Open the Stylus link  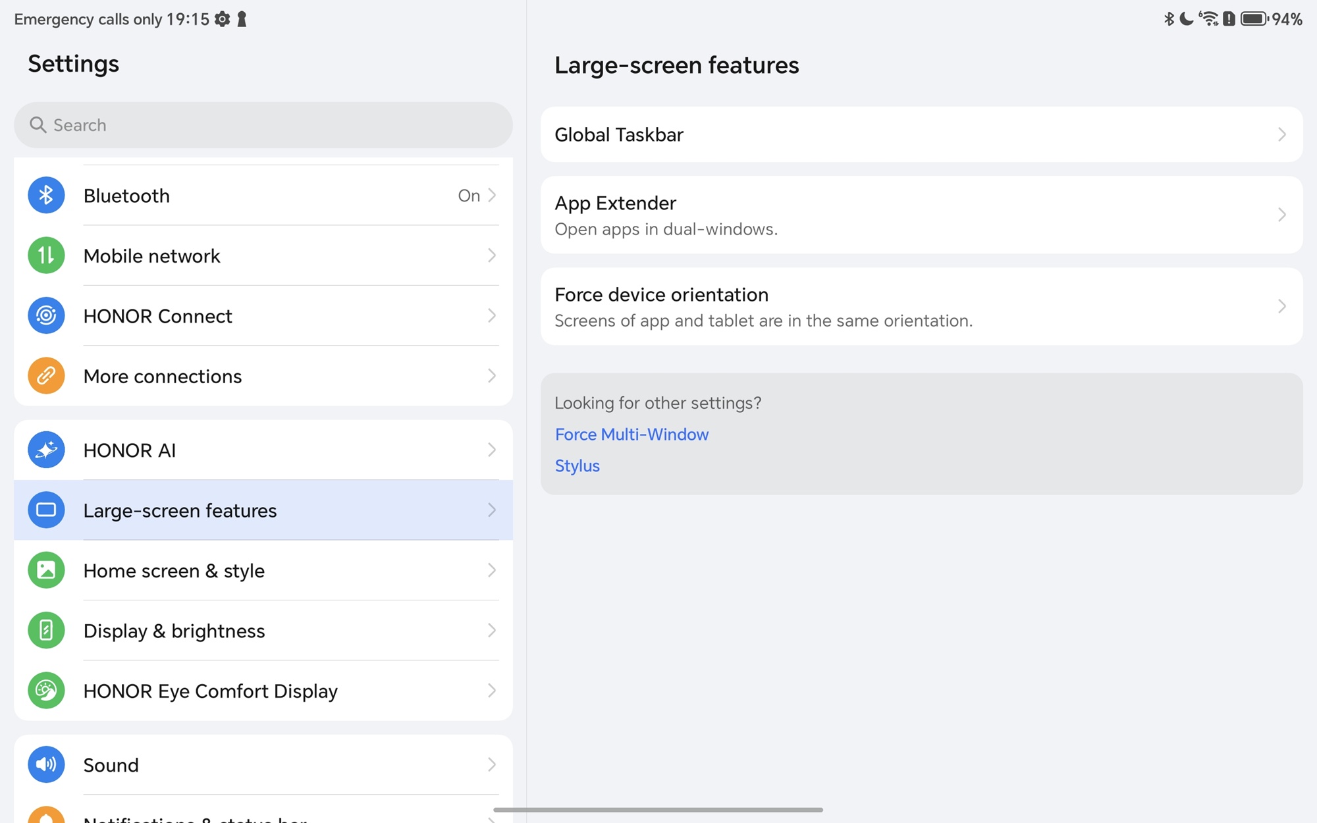[577, 466]
